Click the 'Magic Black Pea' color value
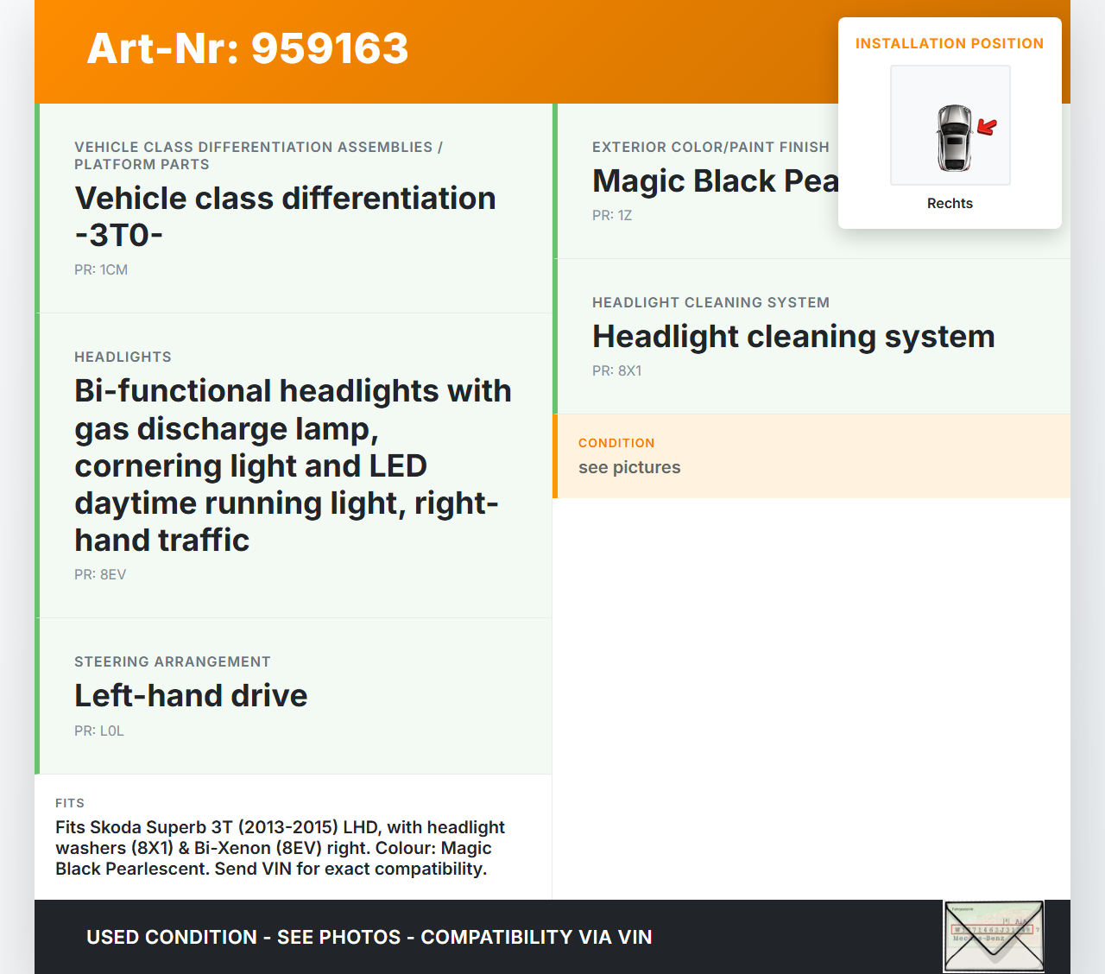The height and width of the screenshot is (974, 1105). (x=715, y=181)
